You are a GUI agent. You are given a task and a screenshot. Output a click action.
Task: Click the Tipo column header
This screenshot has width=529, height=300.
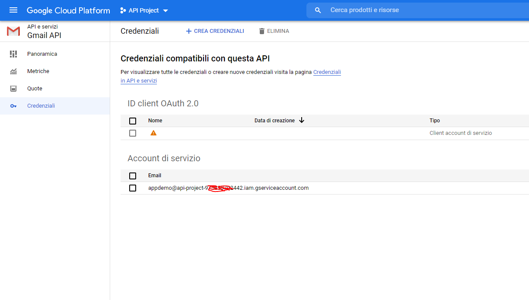pos(435,121)
